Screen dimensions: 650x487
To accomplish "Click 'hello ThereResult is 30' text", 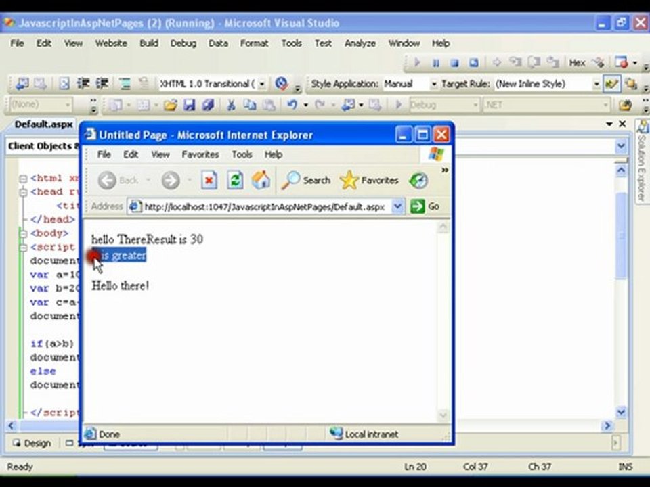I will (x=147, y=239).
